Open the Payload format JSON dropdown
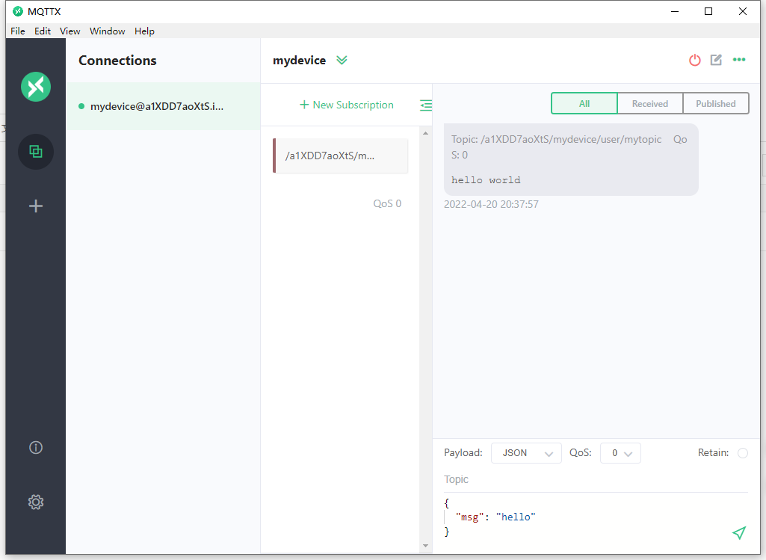 (526, 453)
